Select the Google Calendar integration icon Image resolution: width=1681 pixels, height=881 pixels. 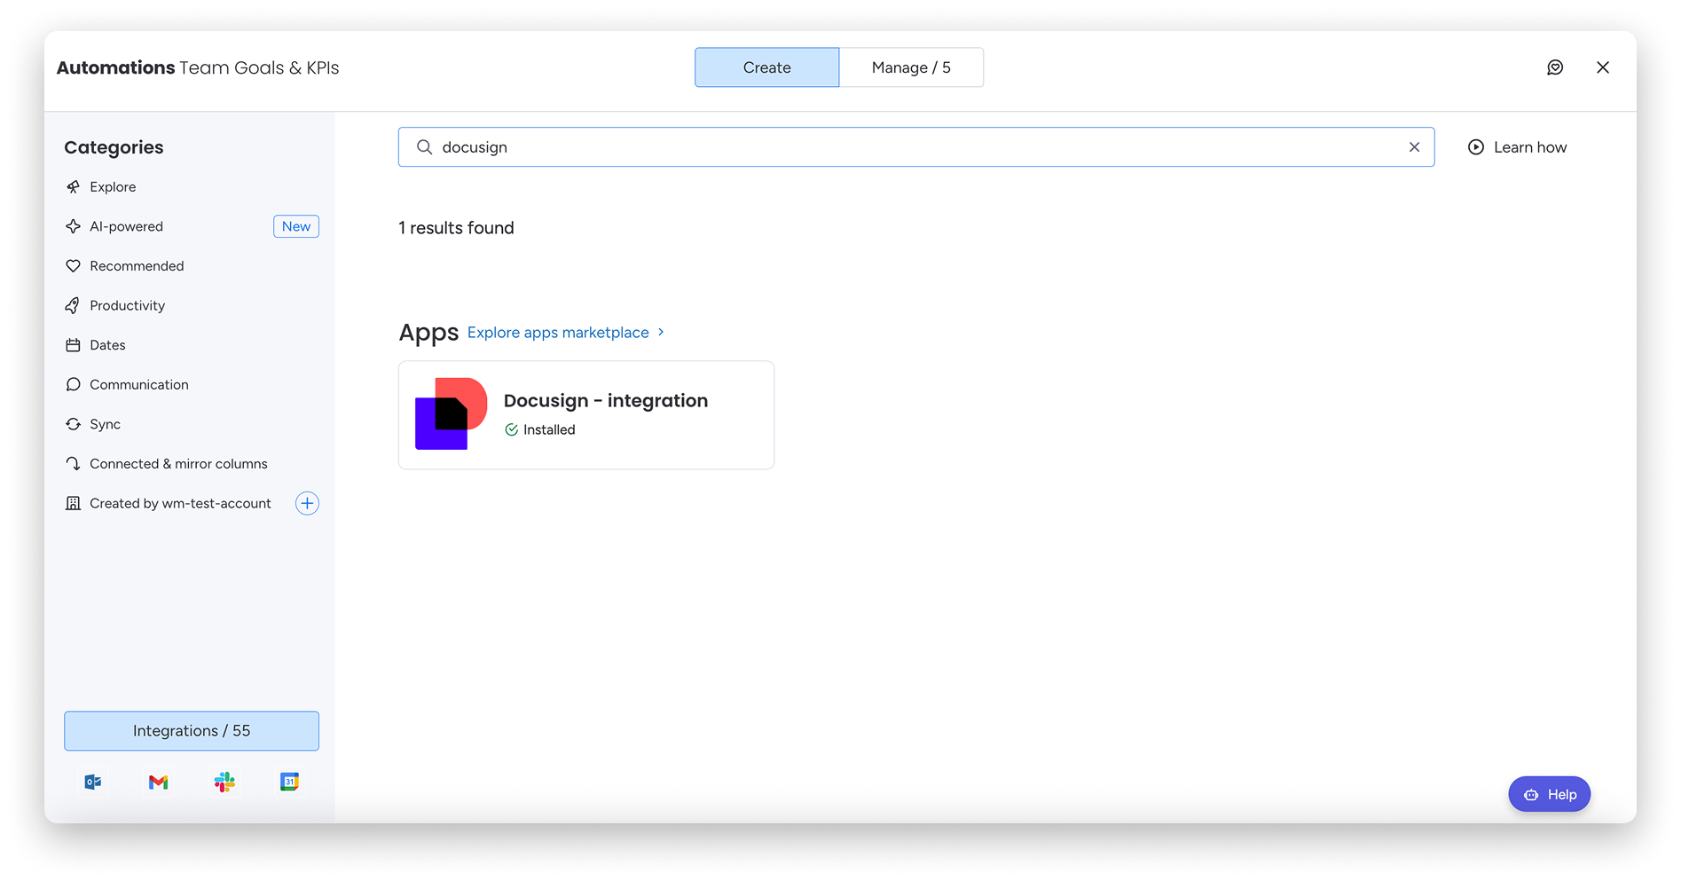289,782
